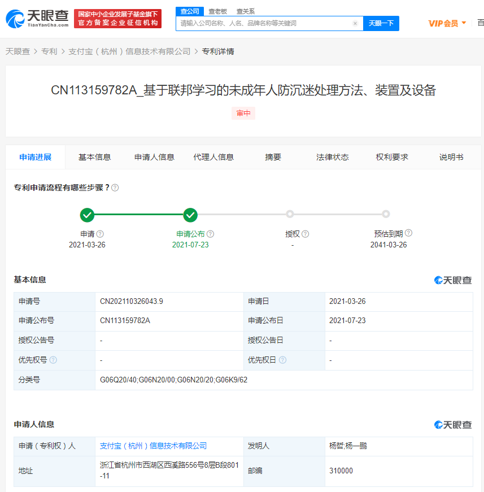Click the address 浙江省杭州市西湖区西溪路556号 cell
Screen dimensions: 484x492
point(169,471)
